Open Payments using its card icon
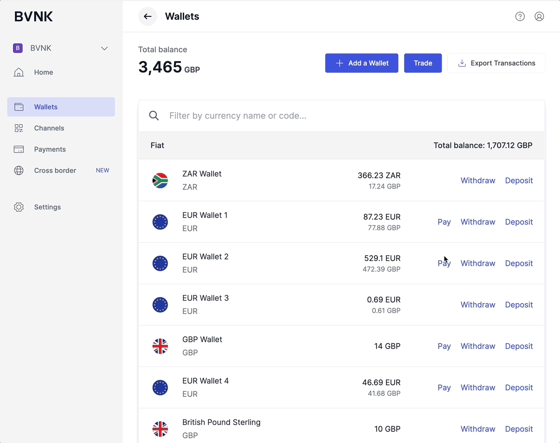 click(x=19, y=149)
